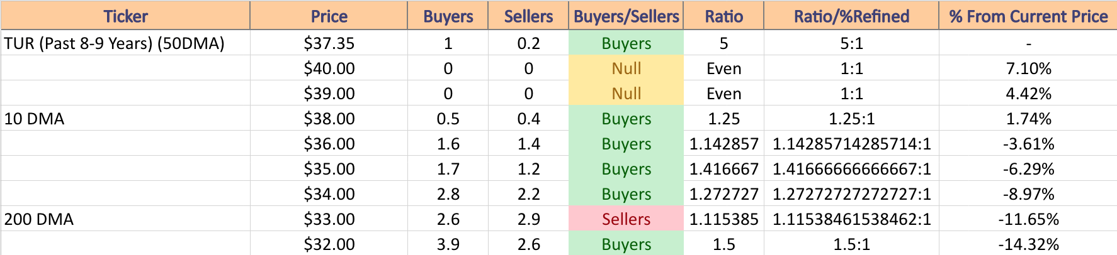Screen dimensions: 1117x255
Task: Select the 7.10% from current price cell
Action: (1028, 68)
